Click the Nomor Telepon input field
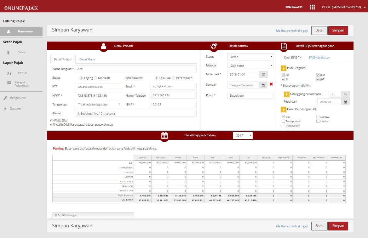The image size is (368, 238). click(x=173, y=95)
